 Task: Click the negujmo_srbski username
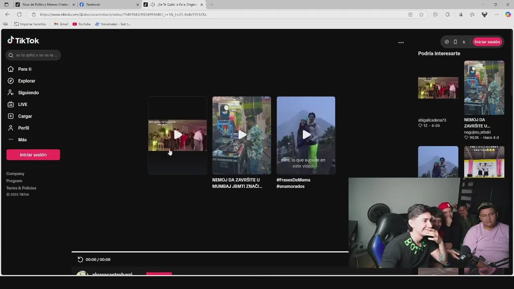(x=477, y=132)
